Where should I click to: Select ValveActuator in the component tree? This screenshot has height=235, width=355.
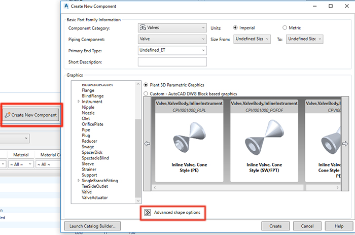pyautogui.click(x=95, y=197)
